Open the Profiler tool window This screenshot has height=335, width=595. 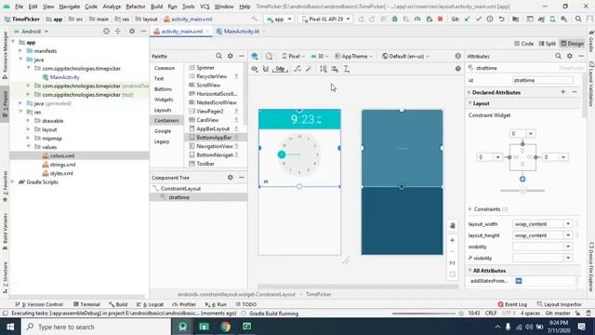(x=184, y=304)
